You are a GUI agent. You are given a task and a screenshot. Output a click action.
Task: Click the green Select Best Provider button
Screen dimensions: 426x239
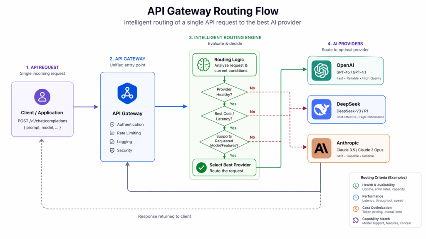pos(224,167)
